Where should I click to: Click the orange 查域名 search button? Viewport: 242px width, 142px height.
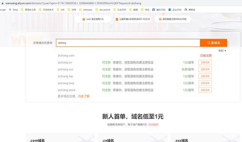coord(214,43)
